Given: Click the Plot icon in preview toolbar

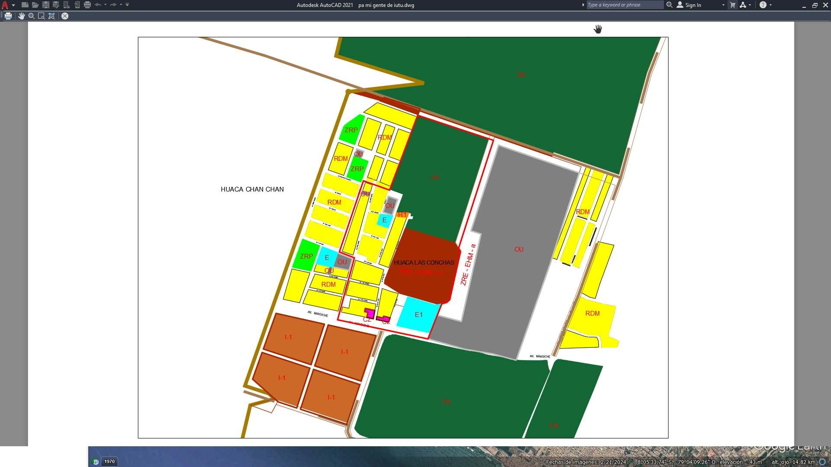Looking at the screenshot, I should [x=8, y=16].
